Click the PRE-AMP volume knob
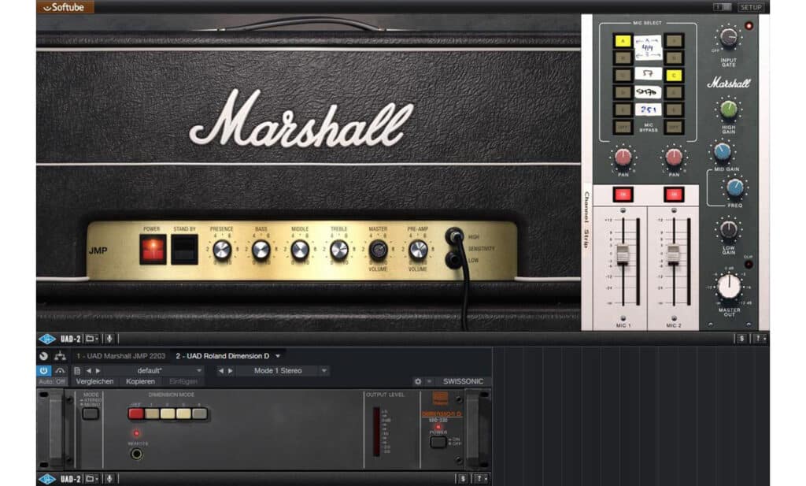 click(x=417, y=250)
